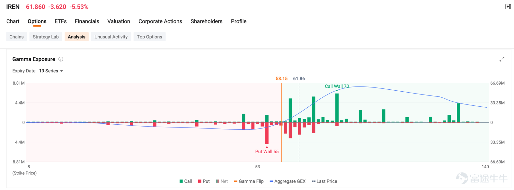Expand Gamma Exposure chart to fullscreen
This screenshot has width=514, height=190.
(x=502, y=59)
